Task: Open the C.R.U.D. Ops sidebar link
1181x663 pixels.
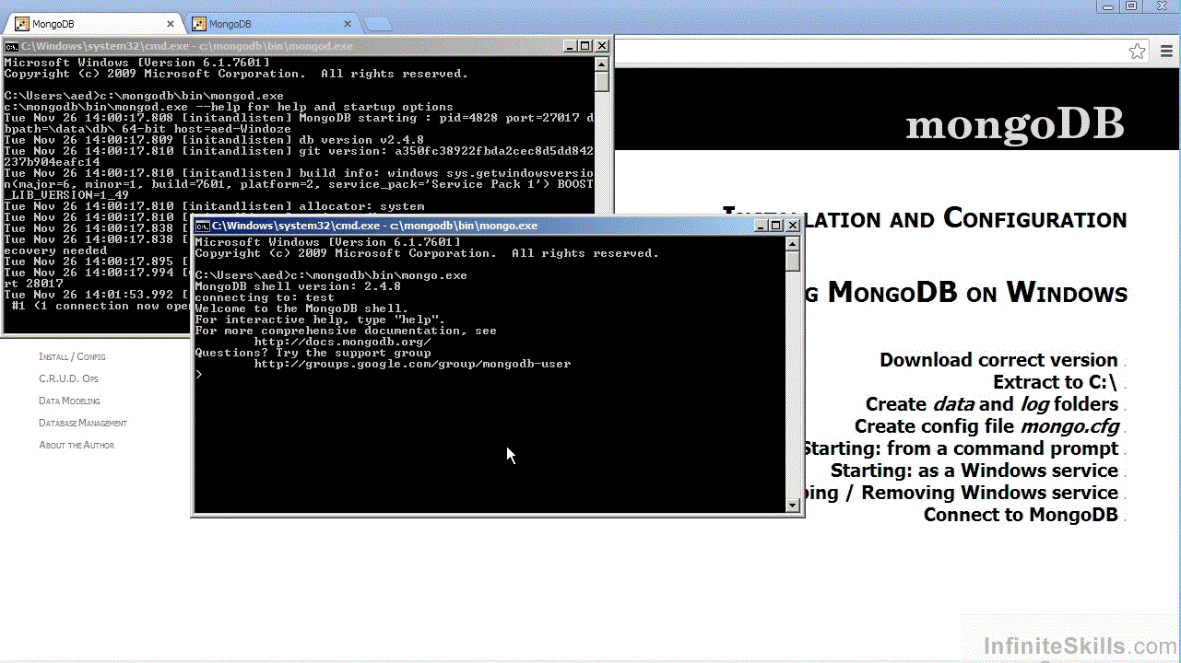Action: pyautogui.click(x=68, y=378)
